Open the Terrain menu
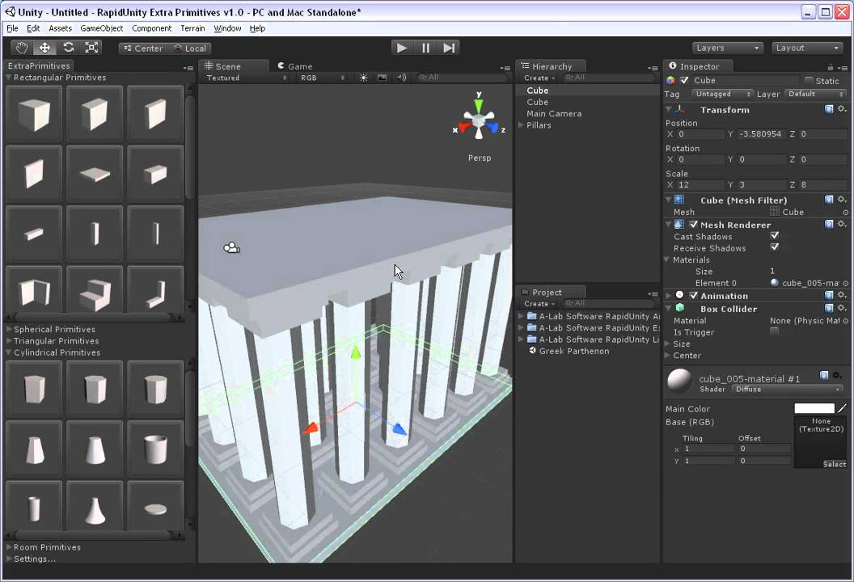The image size is (854, 582). point(192,28)
